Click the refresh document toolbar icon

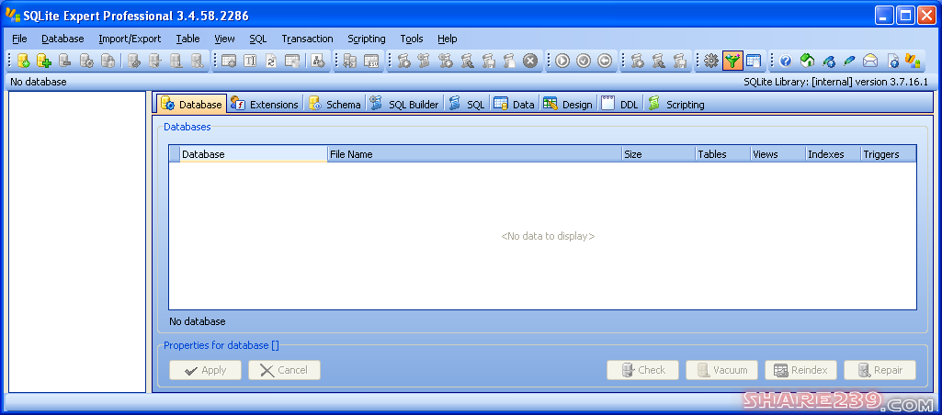point(270,61)
